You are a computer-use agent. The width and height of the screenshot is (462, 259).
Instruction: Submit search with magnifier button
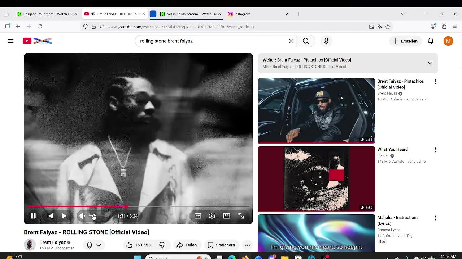pos(306,41)
